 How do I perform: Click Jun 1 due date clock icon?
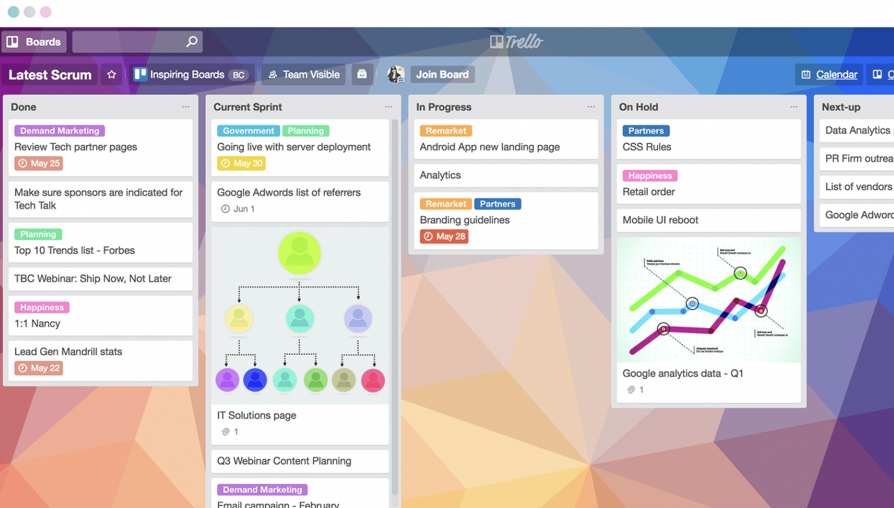click(225, 209)
